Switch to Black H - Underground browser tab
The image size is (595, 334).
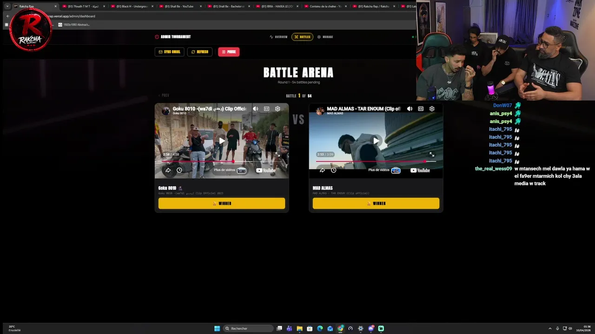(132, 6)
